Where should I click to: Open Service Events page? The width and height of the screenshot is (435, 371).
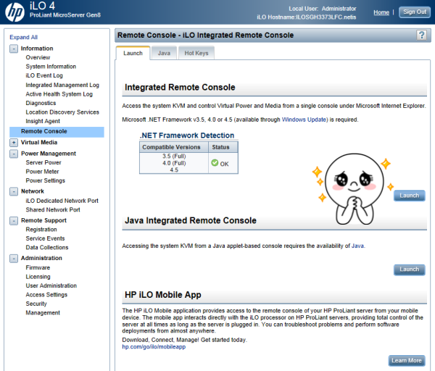[45, 238]
